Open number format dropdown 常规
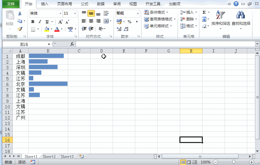 pos(138,13)
